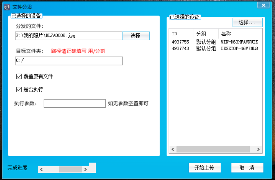Click the app icon in title bar
The height and width of the screenshot is (180, 275).
7,7
